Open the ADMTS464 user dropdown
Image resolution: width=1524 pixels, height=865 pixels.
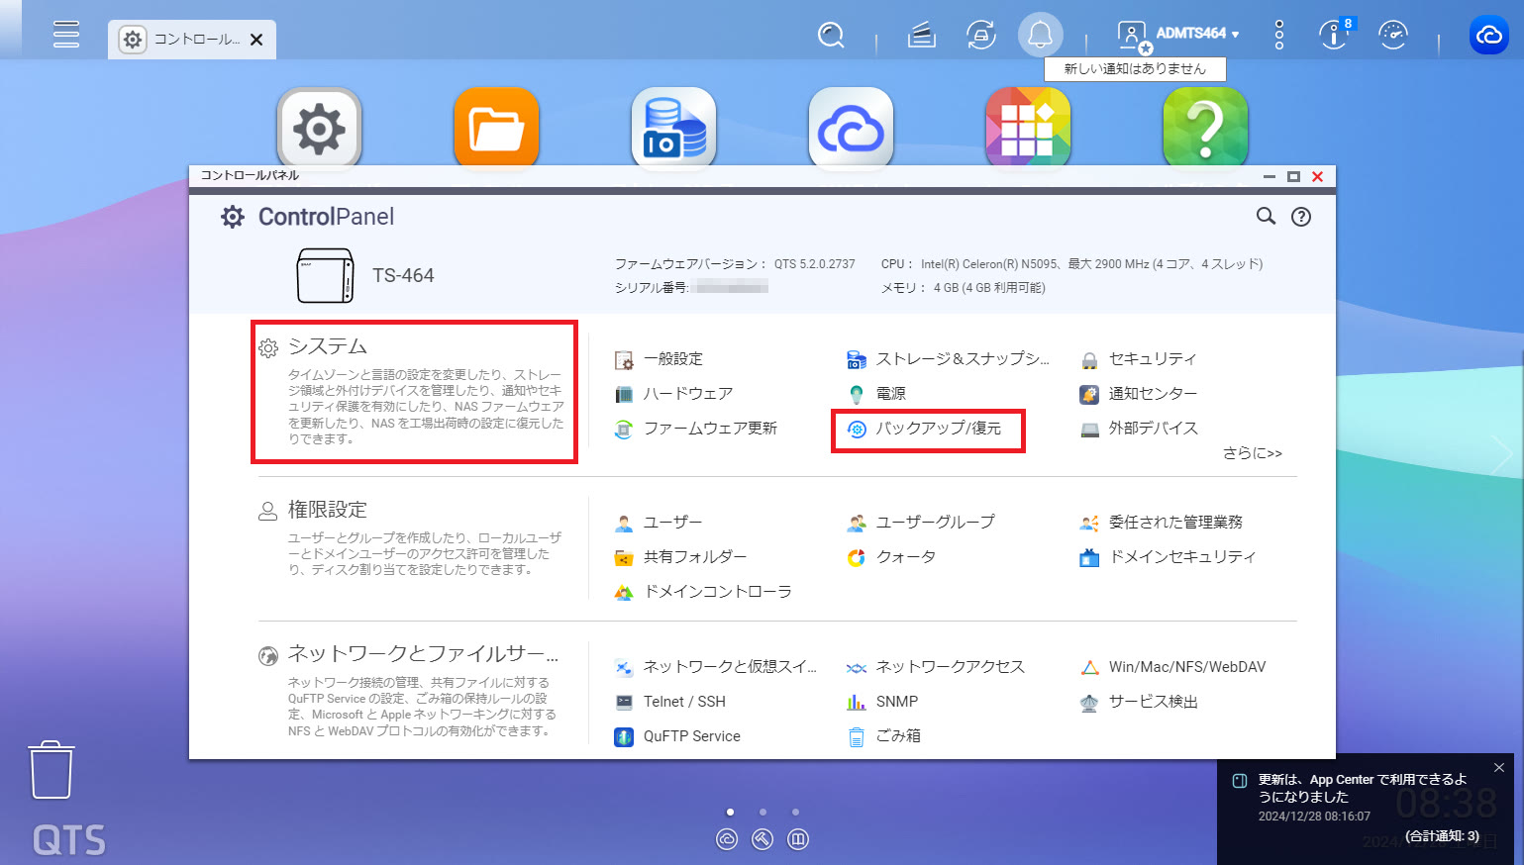point(1178,35)
